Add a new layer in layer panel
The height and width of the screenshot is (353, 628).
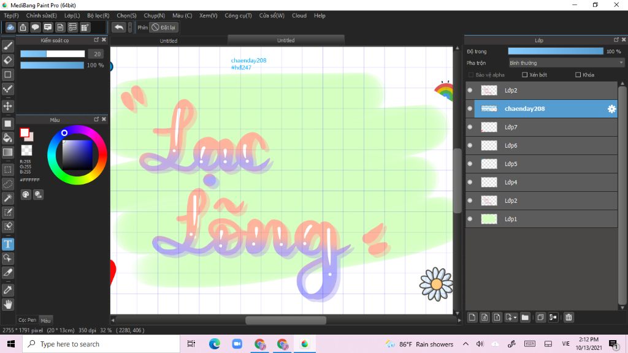(472, 317)
